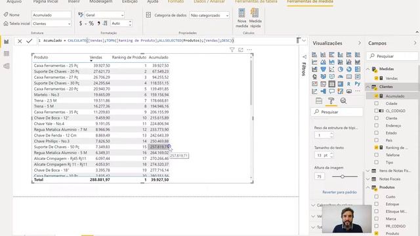Open the Exibição ribbon tab
The width and height of the screenshot is (420, 236).
tap(130, 1)
